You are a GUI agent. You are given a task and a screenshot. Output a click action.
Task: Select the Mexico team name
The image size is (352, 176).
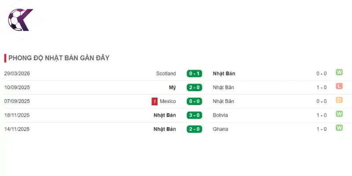[168, 102]
